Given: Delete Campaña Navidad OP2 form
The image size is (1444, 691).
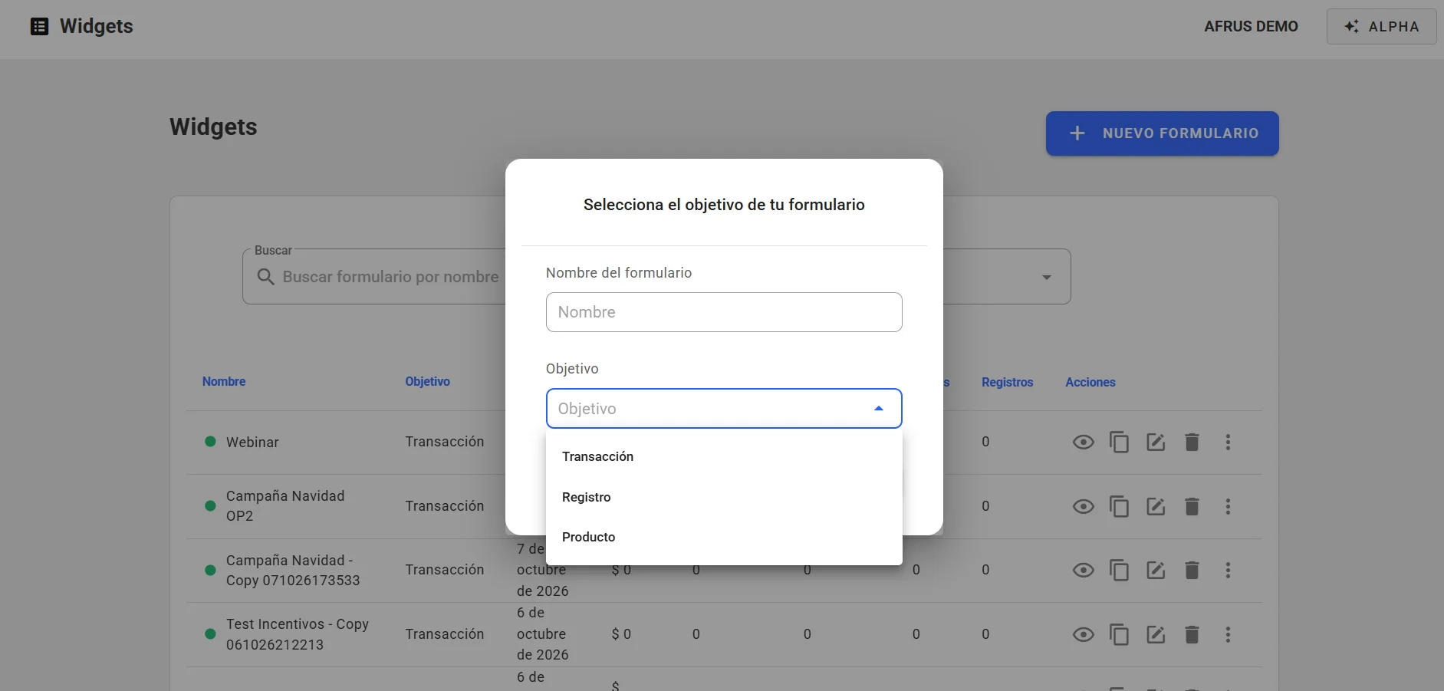Looking at the screenshot, I should (x=1192, y=506).
